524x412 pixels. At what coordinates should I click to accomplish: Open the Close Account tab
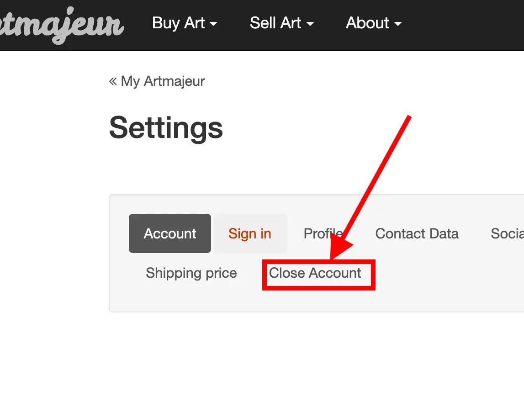click(315, 273)
